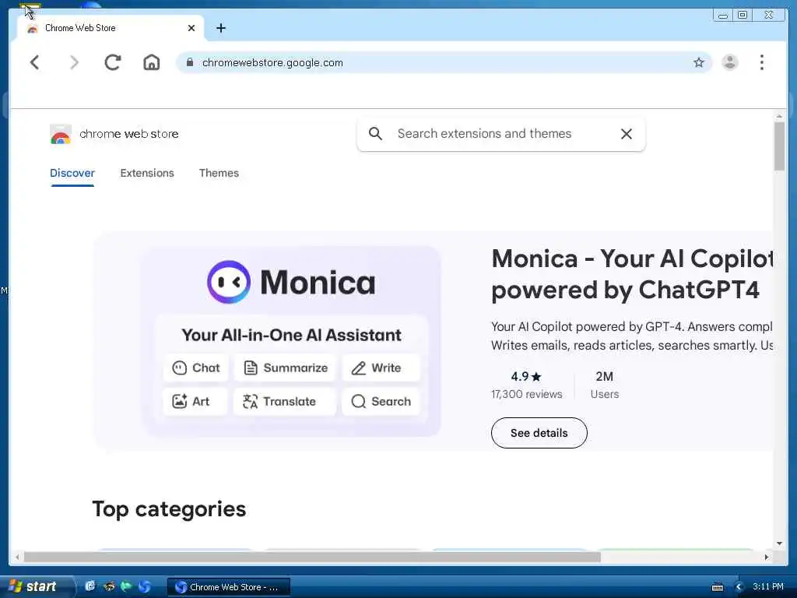Reload the page with the refresh icon
This screenshot has width=797, height=598.
[112, 62]
